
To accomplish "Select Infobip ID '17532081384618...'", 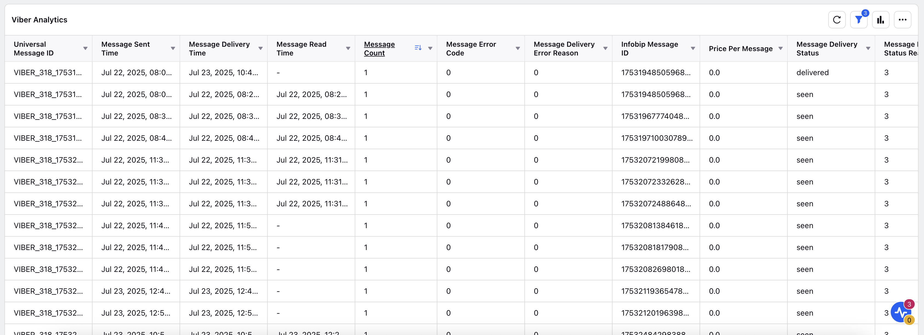I will click(655, 225).
